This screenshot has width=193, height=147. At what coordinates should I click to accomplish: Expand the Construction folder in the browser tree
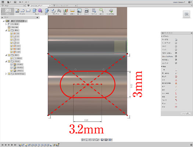click(6, 74)
